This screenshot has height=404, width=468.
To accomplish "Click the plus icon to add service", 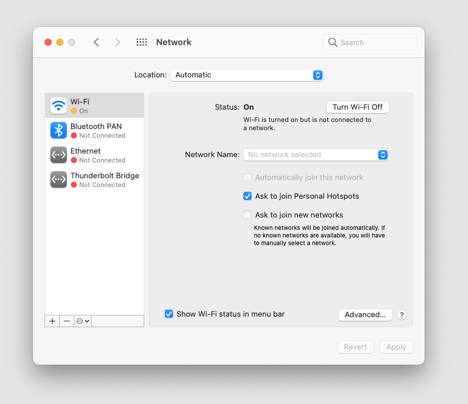I will (x=52, y=321).
